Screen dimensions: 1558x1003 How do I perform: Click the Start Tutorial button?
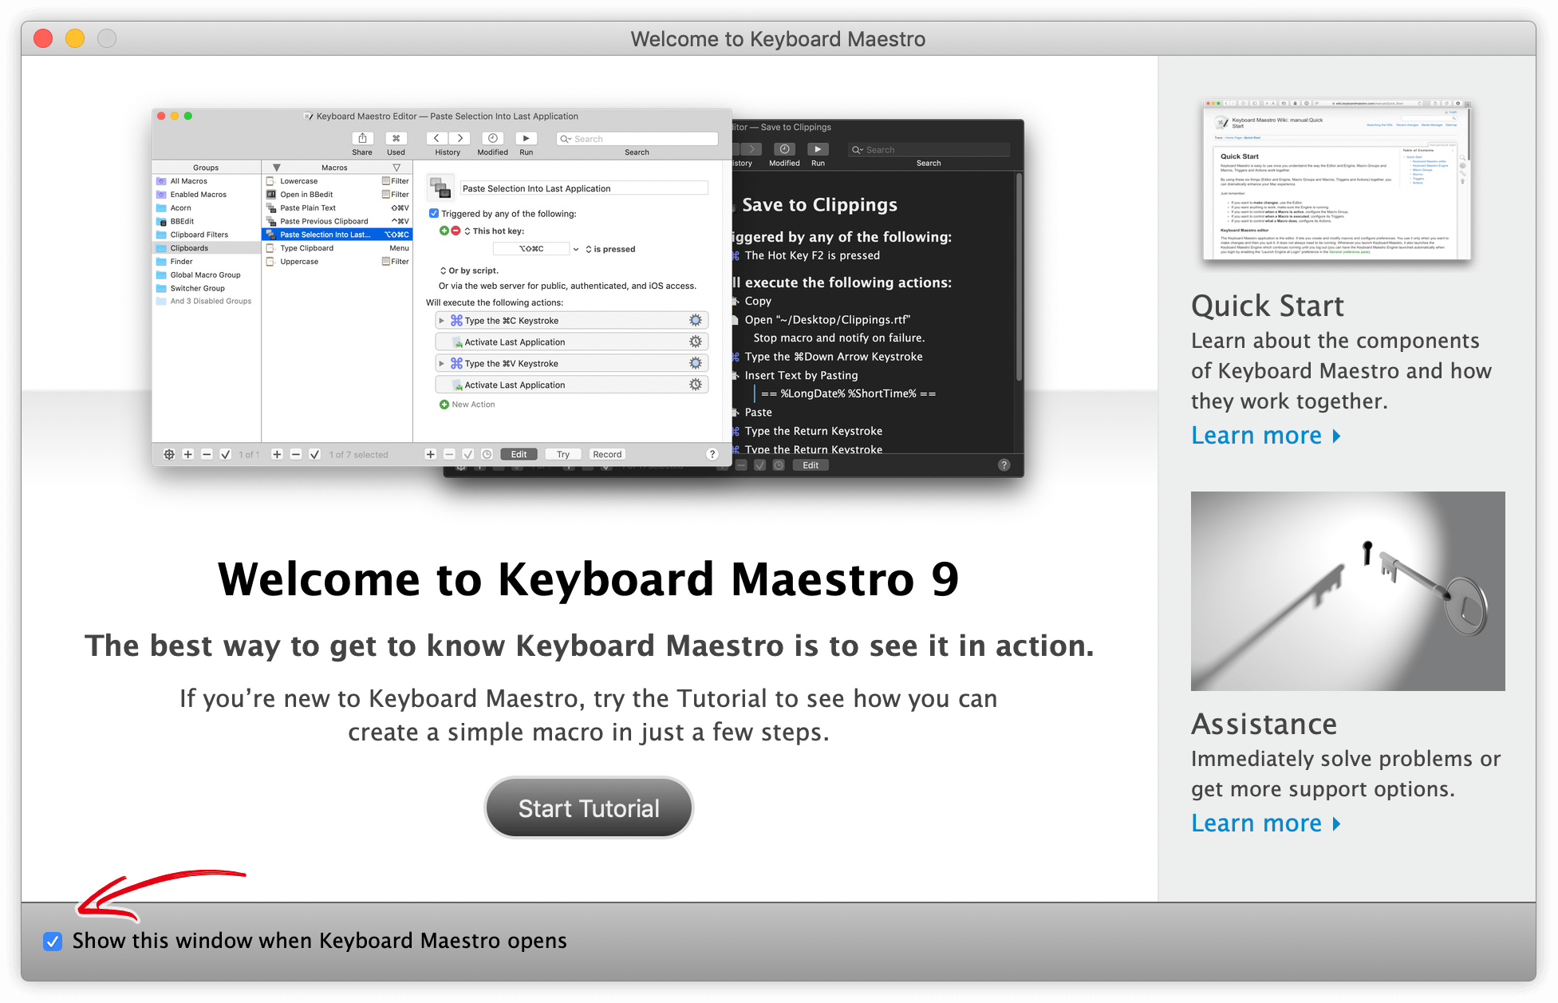589,808
